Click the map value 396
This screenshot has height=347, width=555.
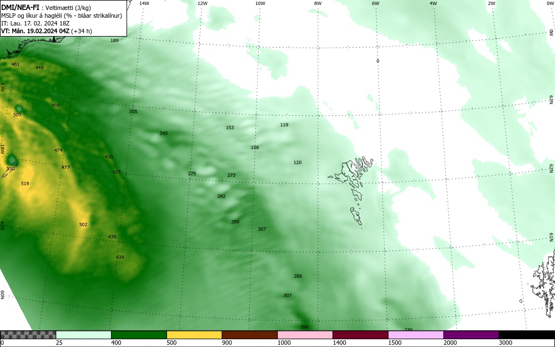point(304,327)
